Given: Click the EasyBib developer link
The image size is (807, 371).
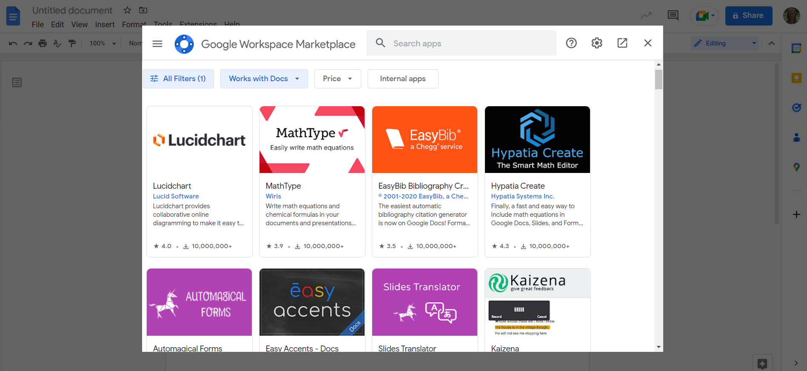Looking at the screenshot, I should 423,196.
